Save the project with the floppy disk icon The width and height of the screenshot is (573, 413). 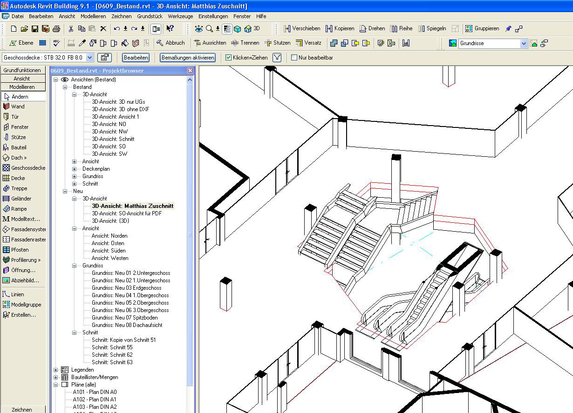[35, 29]
